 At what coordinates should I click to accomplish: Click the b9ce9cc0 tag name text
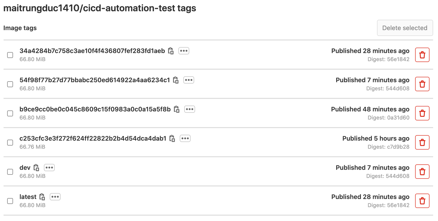pyautogui.click(x=95, y=109)
